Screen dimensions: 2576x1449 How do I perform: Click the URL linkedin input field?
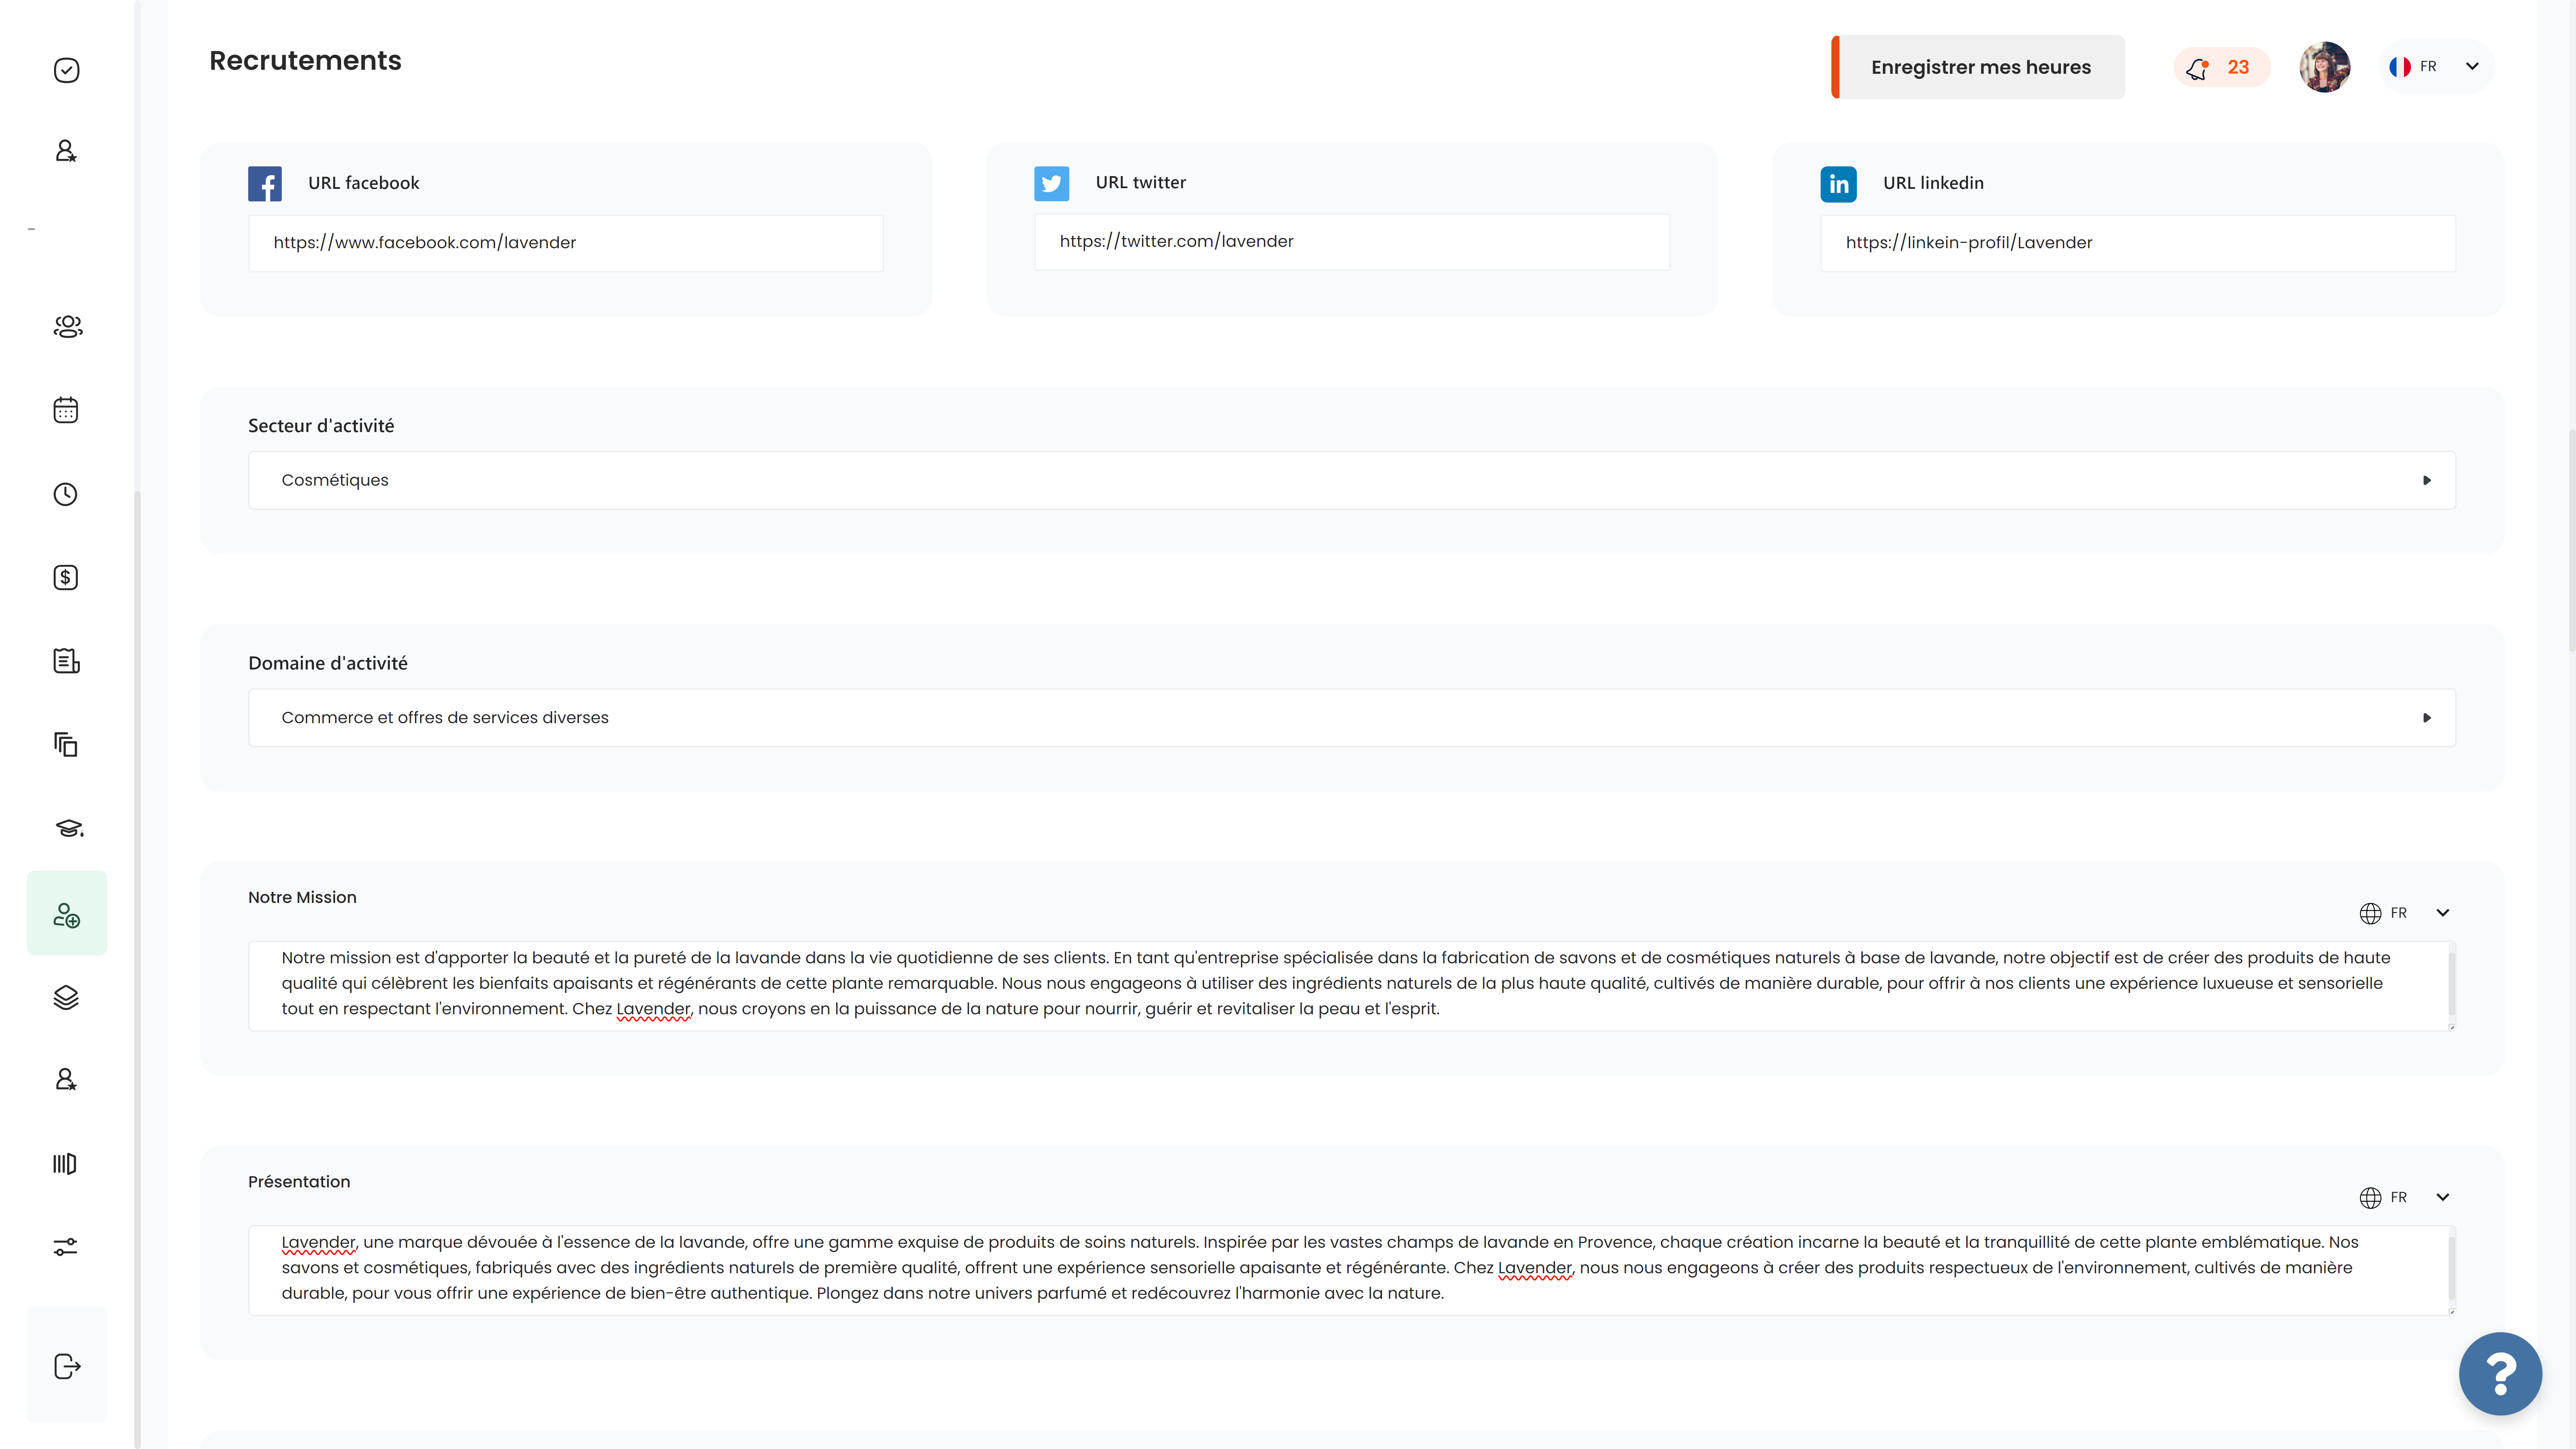[2138, 243]
